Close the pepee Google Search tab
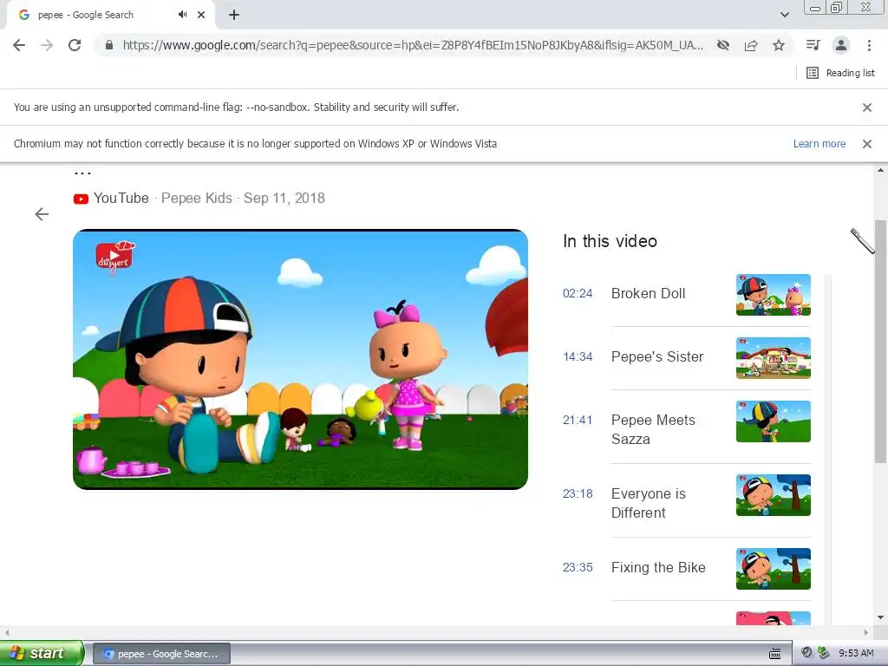Viewport: 888px width, 666px height. pos(201,15)
